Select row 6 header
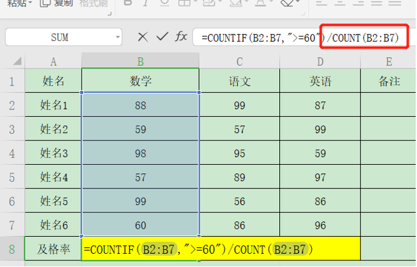Viewport: 417px width, 267px height. [x=13, y=200]
